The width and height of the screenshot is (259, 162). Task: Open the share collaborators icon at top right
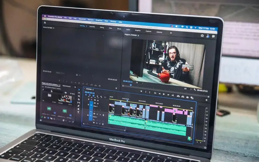(208, 36)
